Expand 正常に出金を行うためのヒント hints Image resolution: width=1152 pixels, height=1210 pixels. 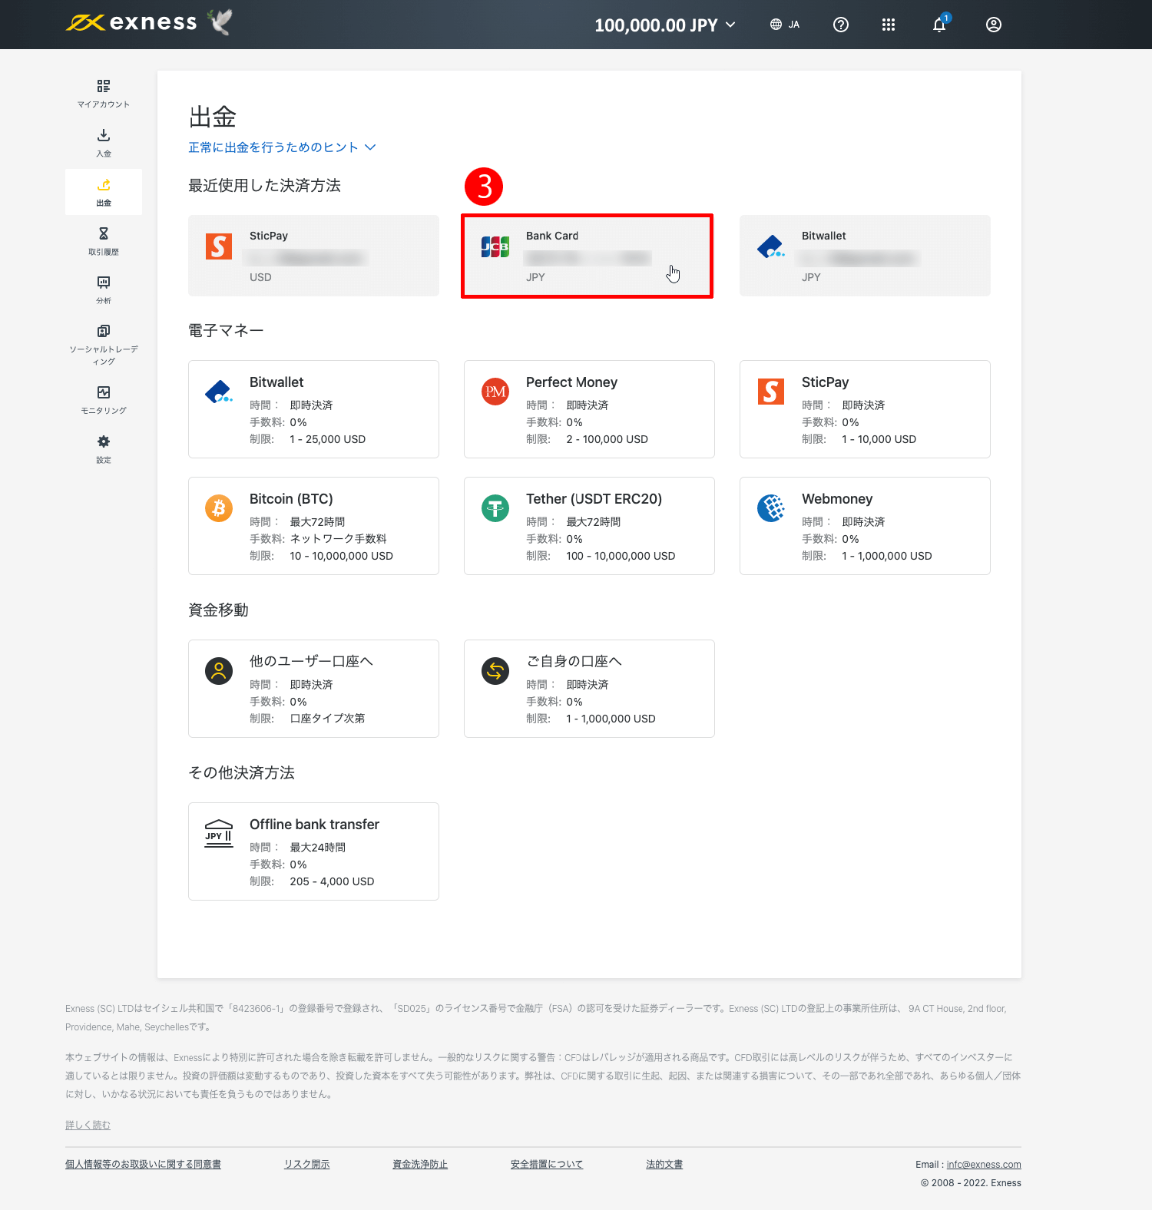coord(282,147)
